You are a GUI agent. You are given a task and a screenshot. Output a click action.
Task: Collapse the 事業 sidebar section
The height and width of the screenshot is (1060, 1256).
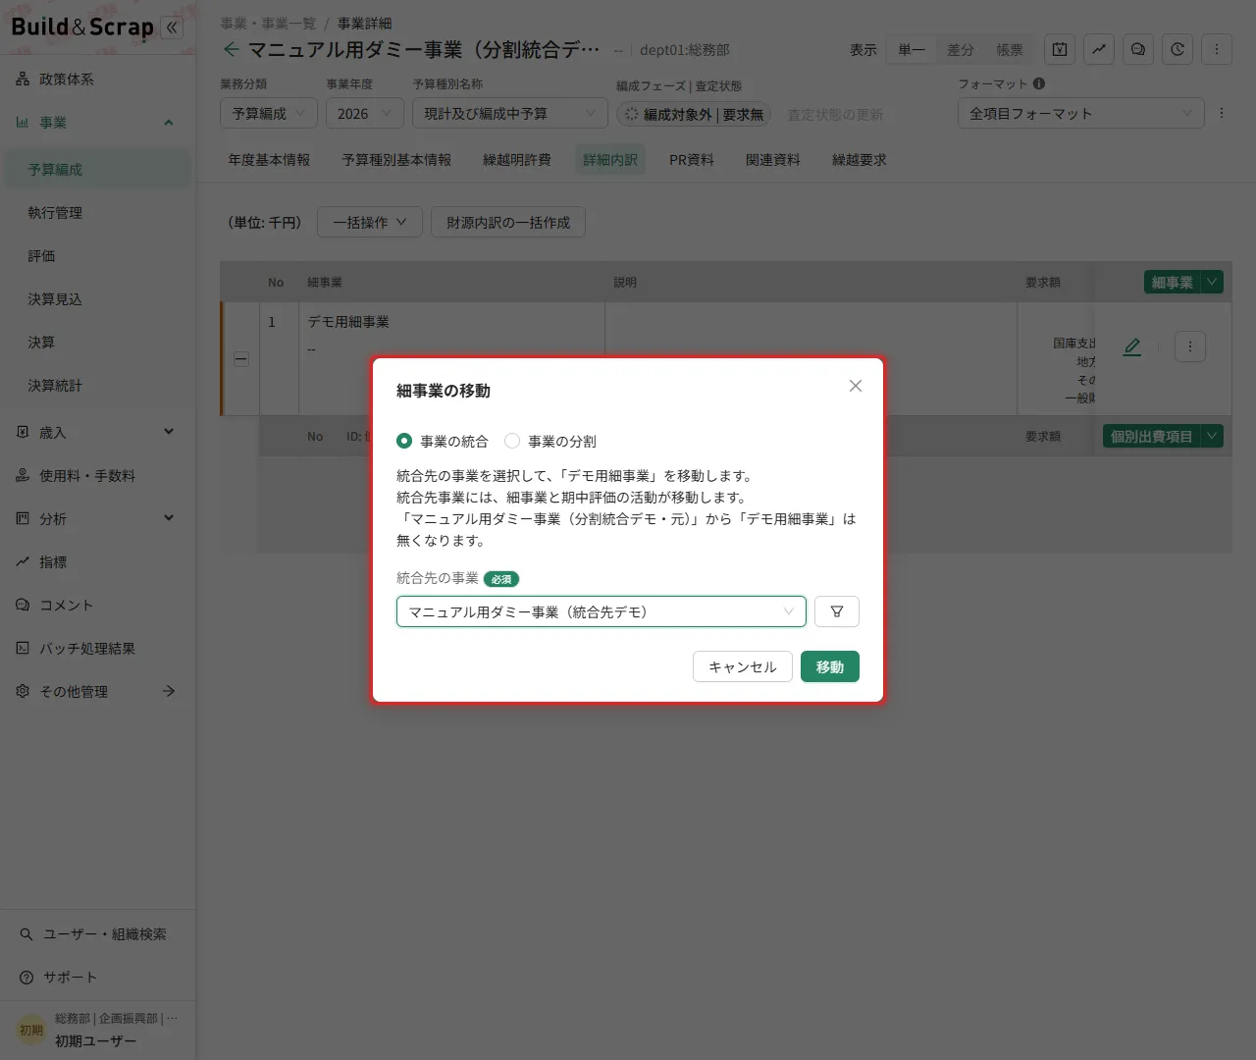click(x=169, y=122)
